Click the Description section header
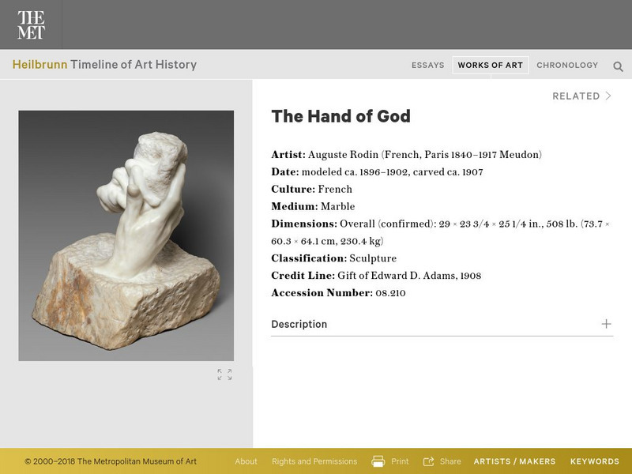Image resolution: width=632 pixels, height=474 pixels. tap(442, 324)
